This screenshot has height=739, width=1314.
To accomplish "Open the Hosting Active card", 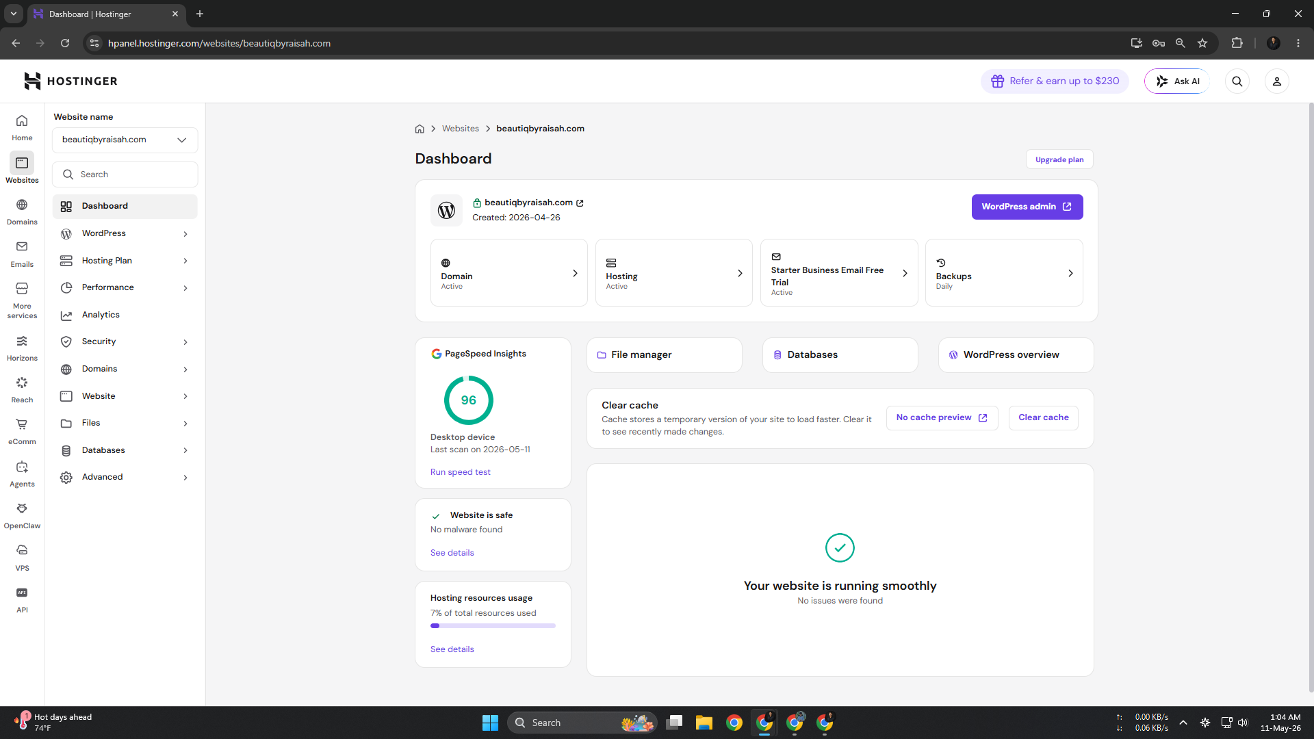I will coord(673,273).
